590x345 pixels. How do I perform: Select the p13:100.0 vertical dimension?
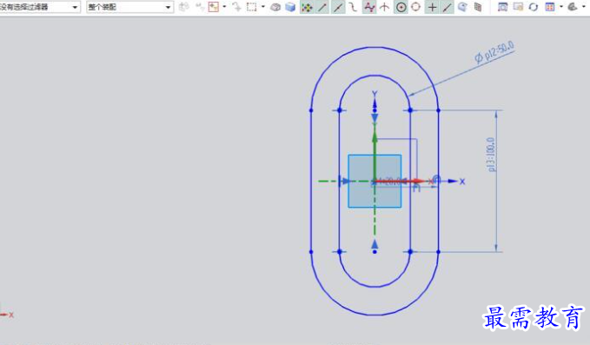(492, 155)
